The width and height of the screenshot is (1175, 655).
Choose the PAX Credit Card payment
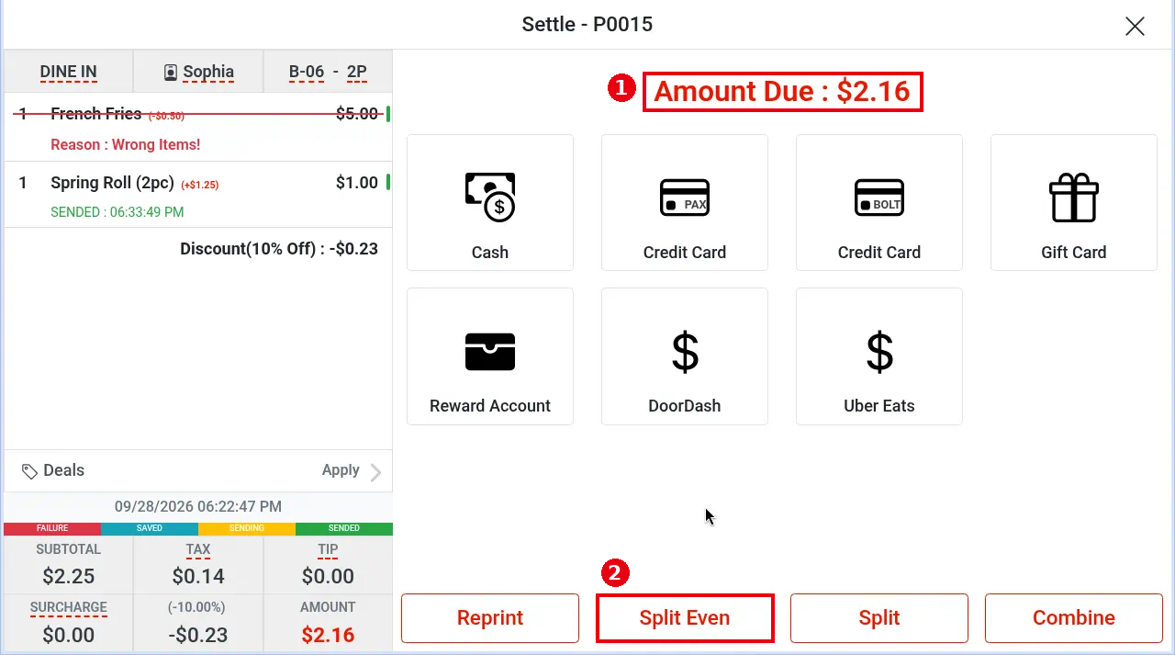tap(685, 203)
